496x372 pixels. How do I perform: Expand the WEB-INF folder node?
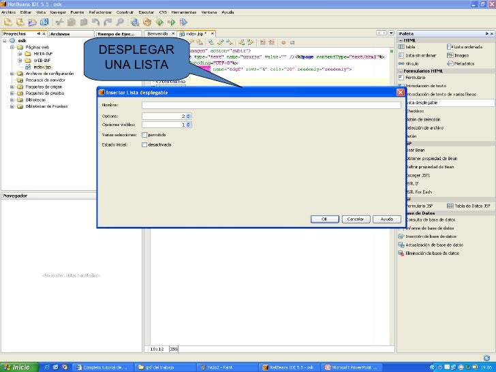pyautogui.click(x=20, y=61)
